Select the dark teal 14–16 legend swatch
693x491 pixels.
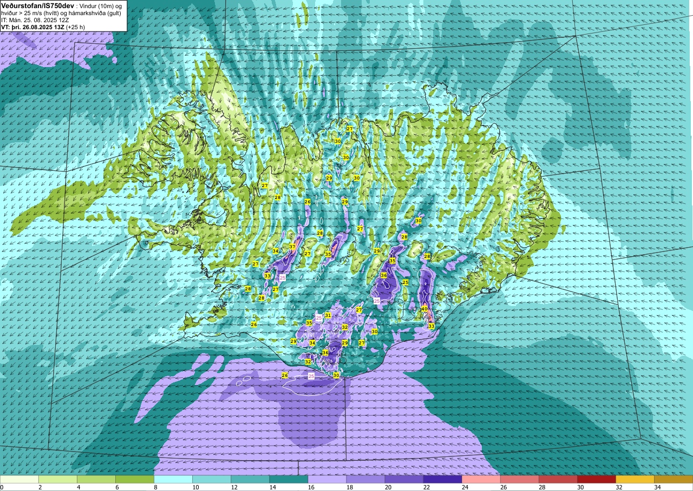289,479
